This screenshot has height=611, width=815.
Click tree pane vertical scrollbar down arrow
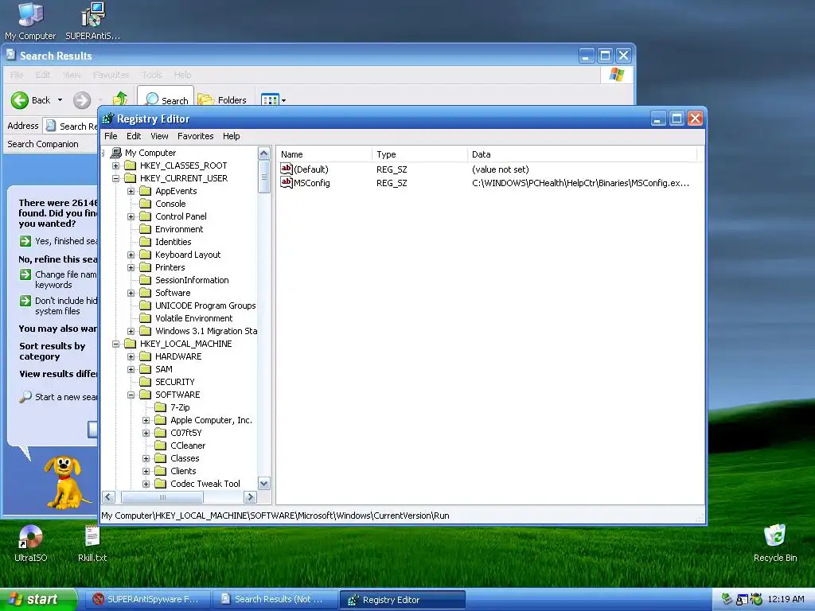[264, 484]
